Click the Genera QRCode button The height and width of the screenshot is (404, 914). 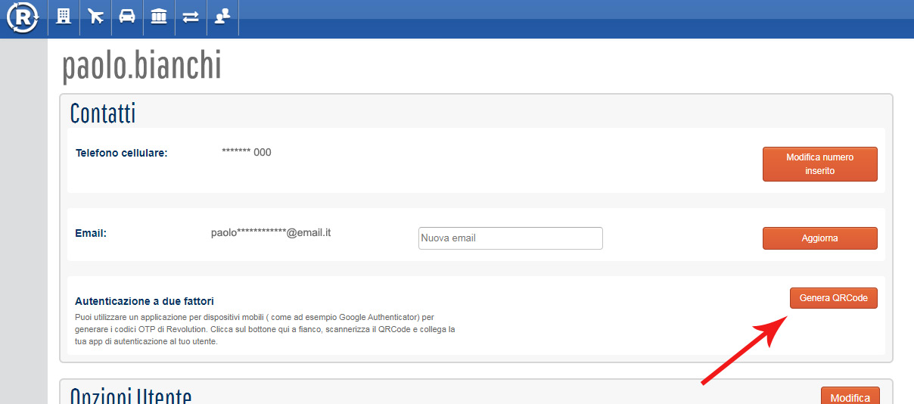coord(833,298)
